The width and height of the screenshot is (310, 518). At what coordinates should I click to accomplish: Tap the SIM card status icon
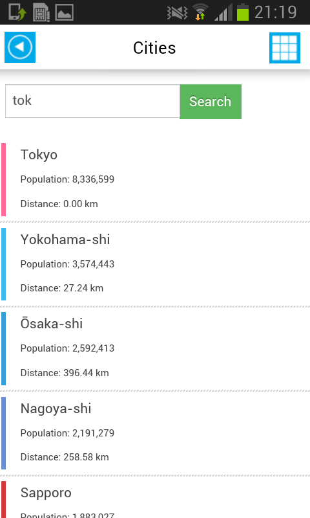point(41,12)
